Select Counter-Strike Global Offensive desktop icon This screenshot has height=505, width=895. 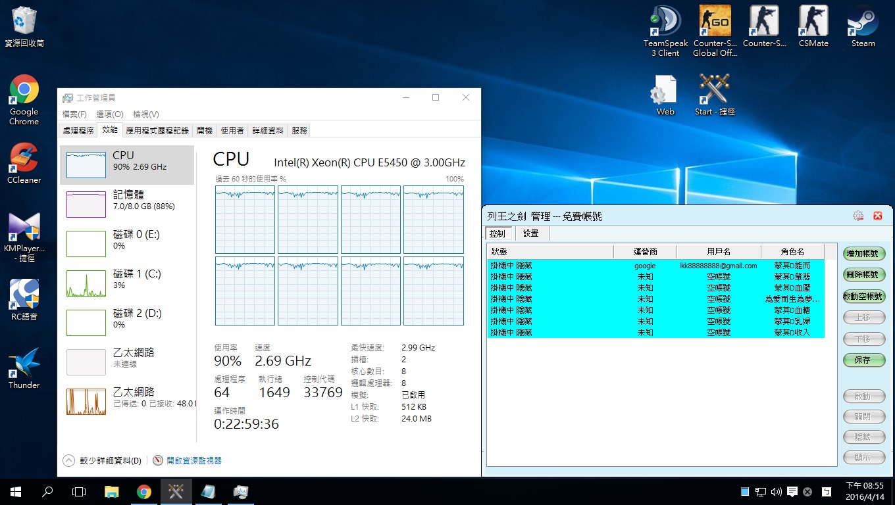tap(715, 31)
